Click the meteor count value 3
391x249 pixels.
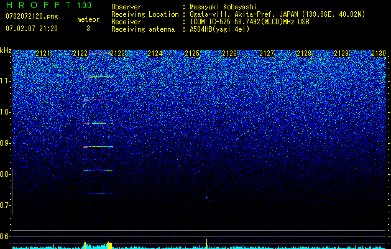point(88,29)
